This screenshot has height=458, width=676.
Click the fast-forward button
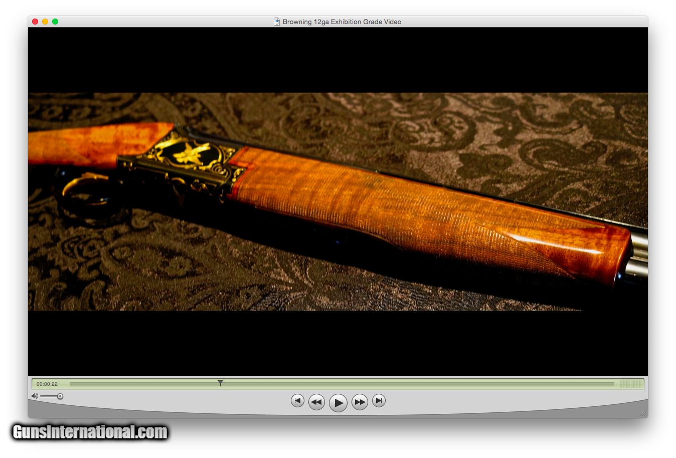360,402
